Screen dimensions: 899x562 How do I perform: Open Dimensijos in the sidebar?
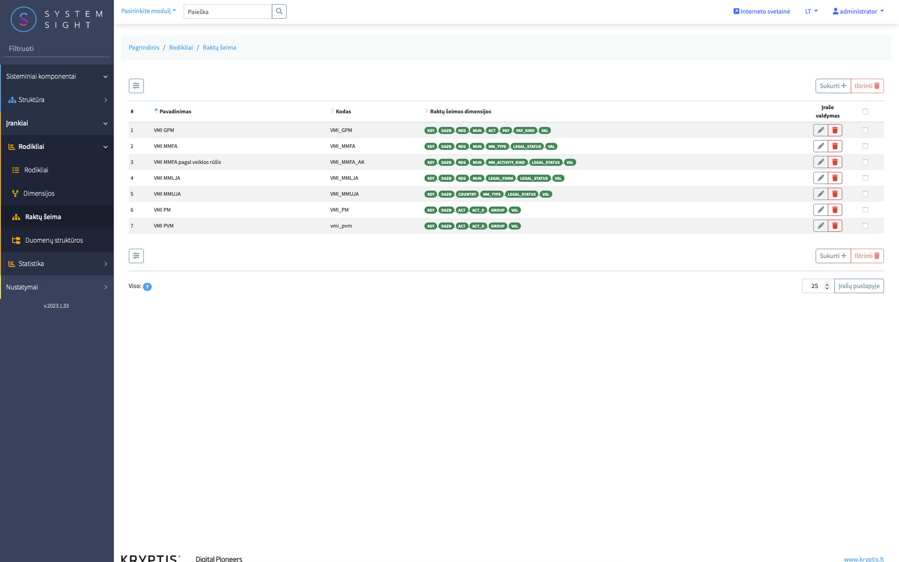(57, 193)
